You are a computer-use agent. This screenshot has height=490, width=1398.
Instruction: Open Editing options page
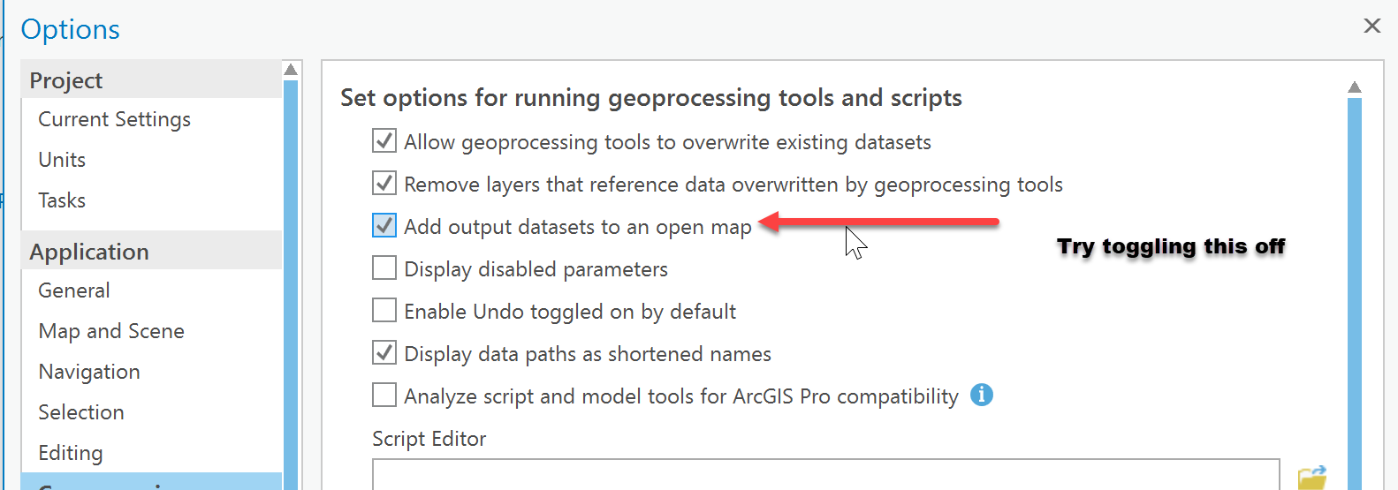tap(71, 453)
